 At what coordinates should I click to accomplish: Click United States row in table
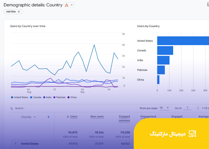[x=72, y=144]
